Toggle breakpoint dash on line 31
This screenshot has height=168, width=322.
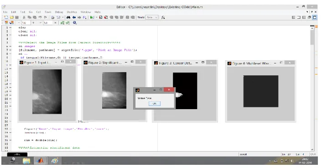point(10,140)
